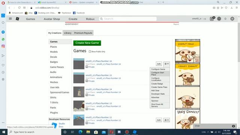Click the Roblox search input field
This screenshot has width=240, height=135.
coord(128,19)
